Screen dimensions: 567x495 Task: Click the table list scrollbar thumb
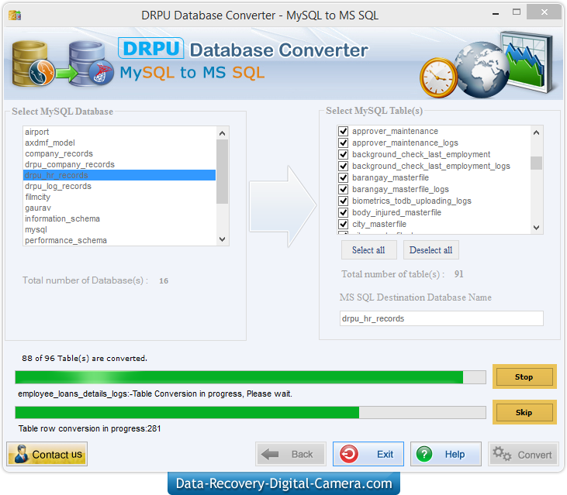click(x=536, y=163)
